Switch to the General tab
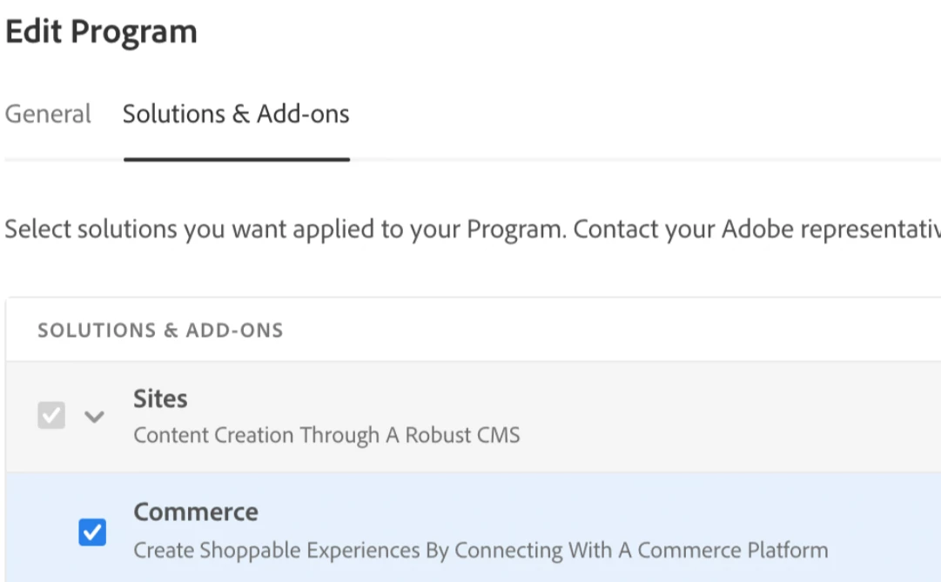 tap(48, 114)
